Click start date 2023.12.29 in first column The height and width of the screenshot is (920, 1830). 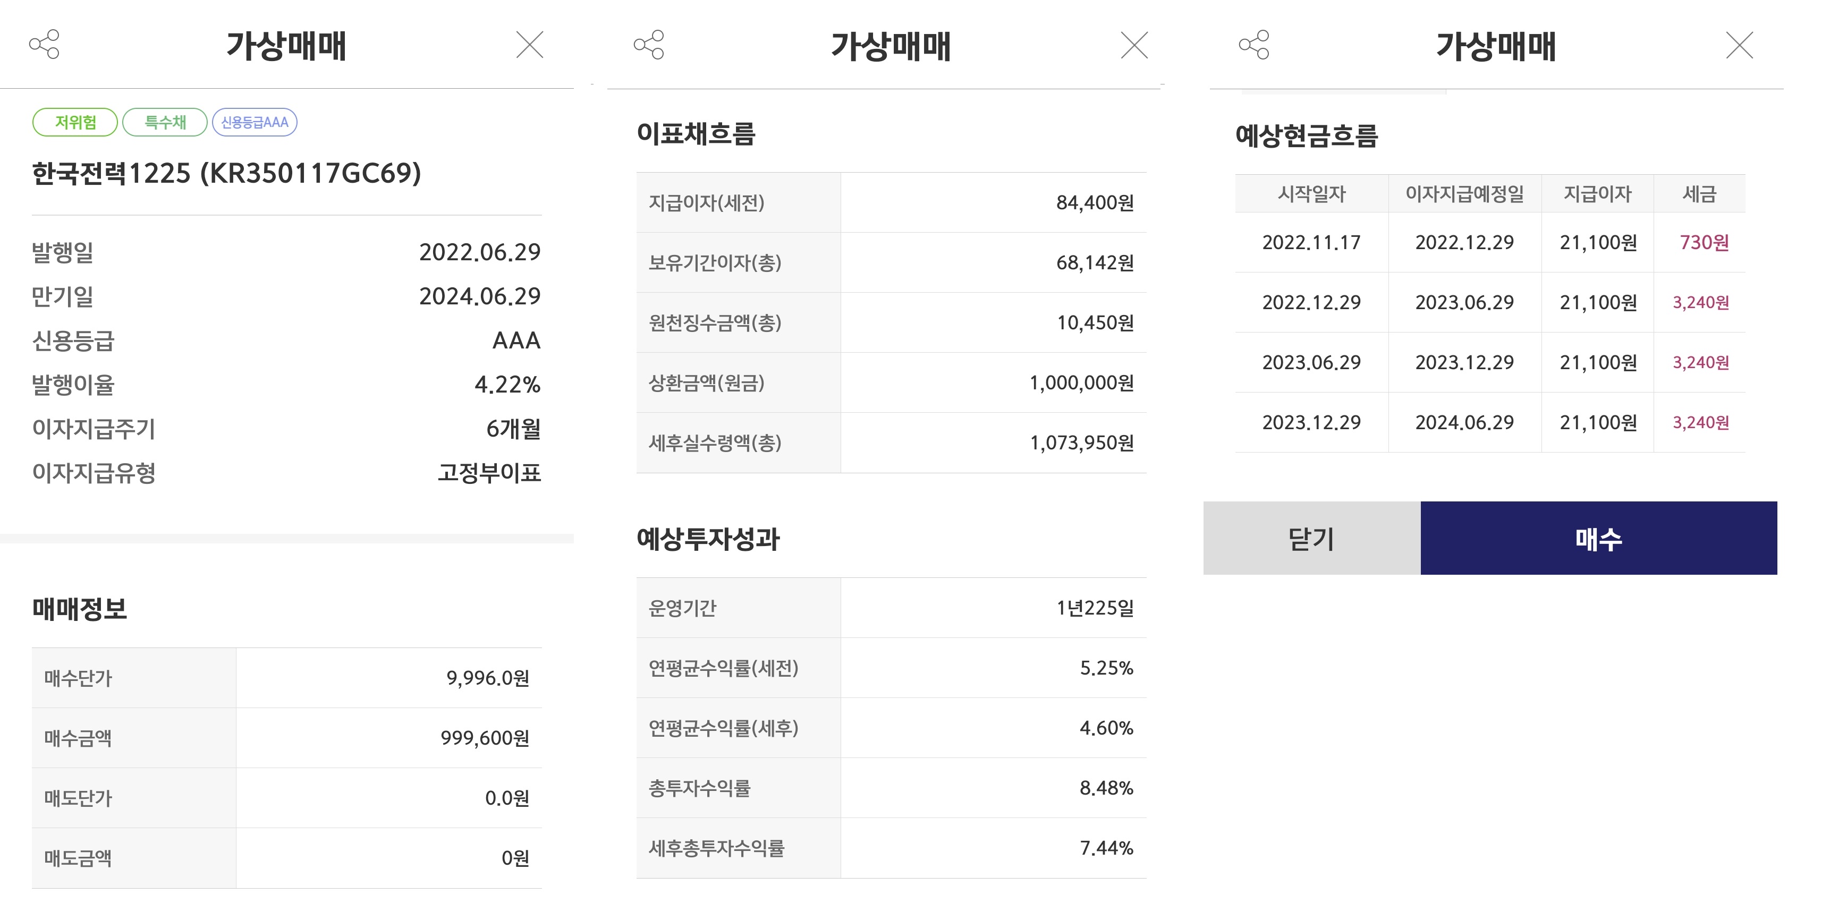point(1311,423)
